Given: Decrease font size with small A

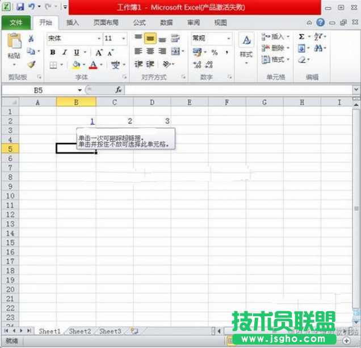Looking at the screenshot, I should tap(111, 53).
